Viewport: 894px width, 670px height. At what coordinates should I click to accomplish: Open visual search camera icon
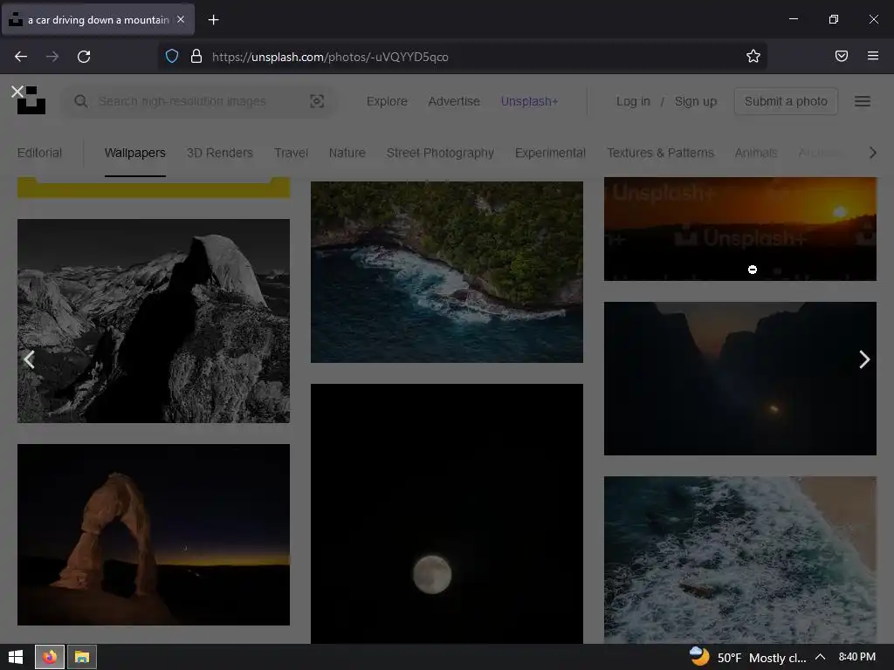click(x=317, y=101)
